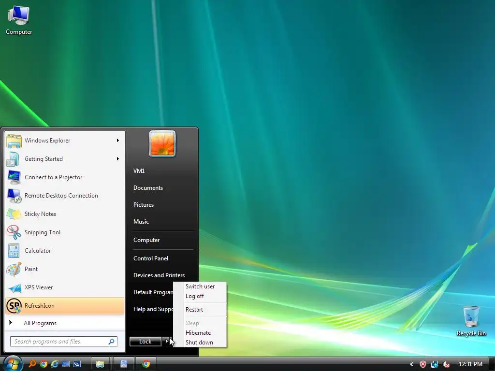Click the Show desktop strip beside the clock
Screen dimensions: 495x371
point(491,364)
